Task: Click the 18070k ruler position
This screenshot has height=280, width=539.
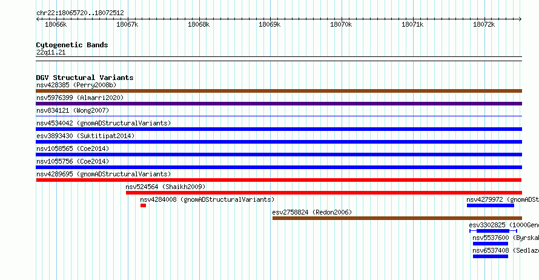Action: tap(341, 24)
